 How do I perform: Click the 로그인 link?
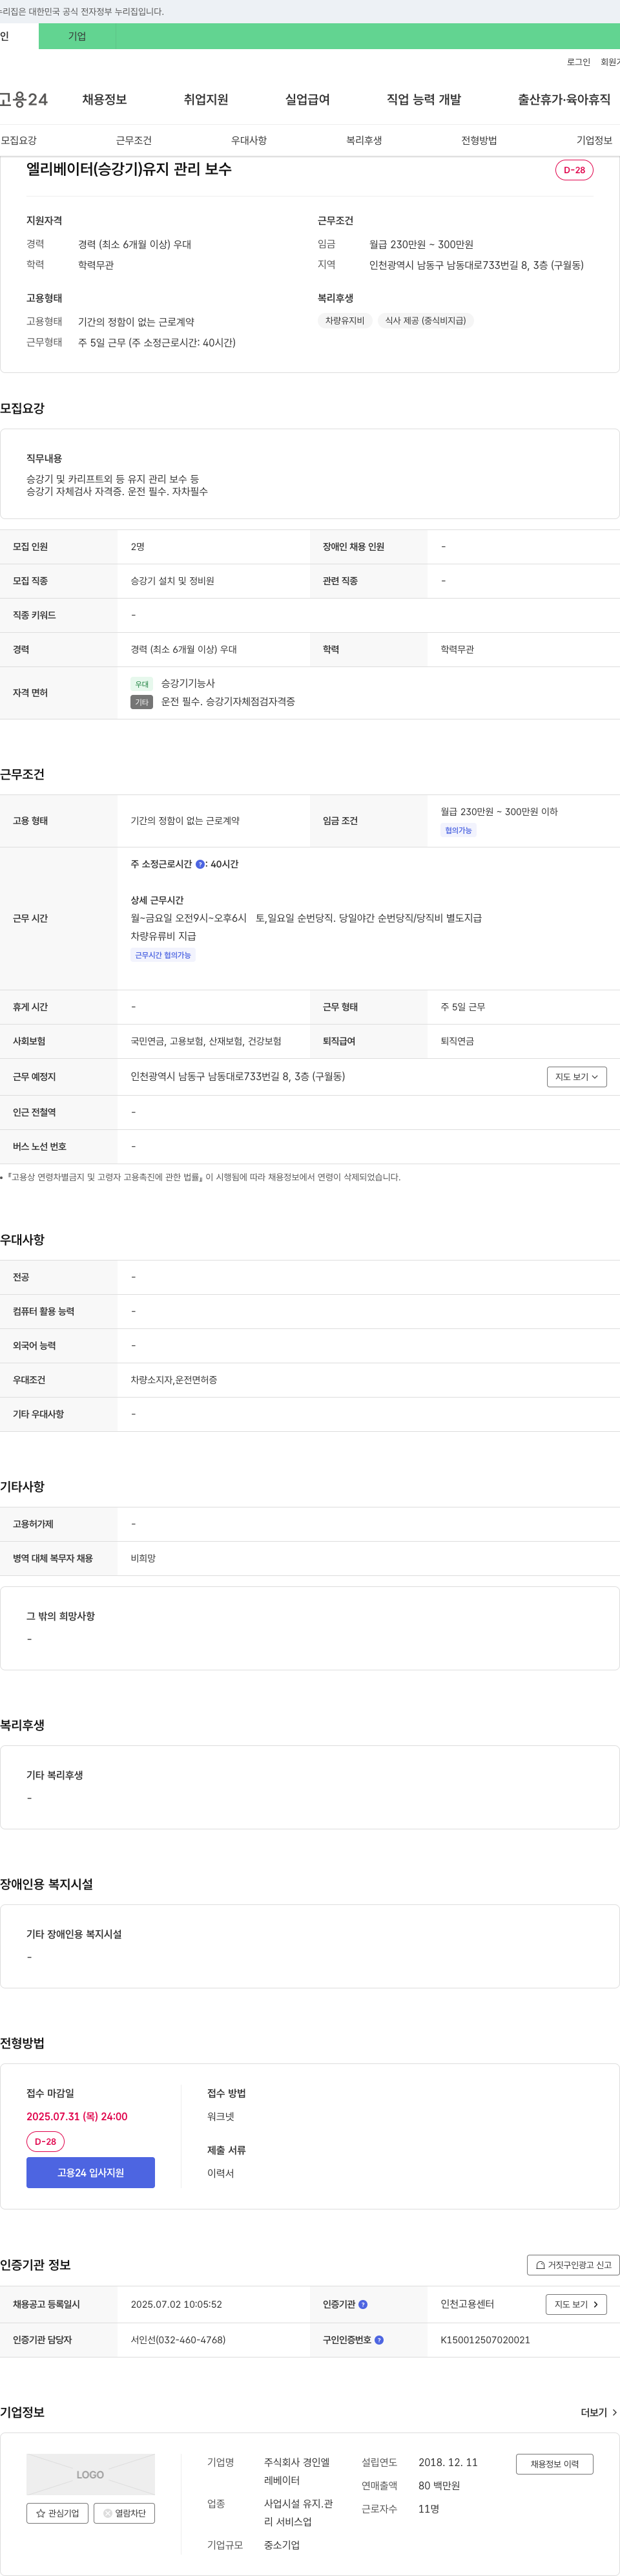click(578, 62)
